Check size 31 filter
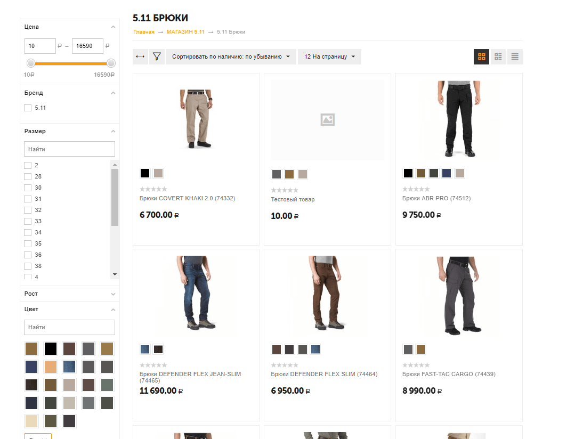 28,199
